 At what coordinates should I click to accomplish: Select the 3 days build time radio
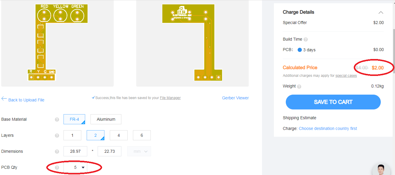click(300, 50)
